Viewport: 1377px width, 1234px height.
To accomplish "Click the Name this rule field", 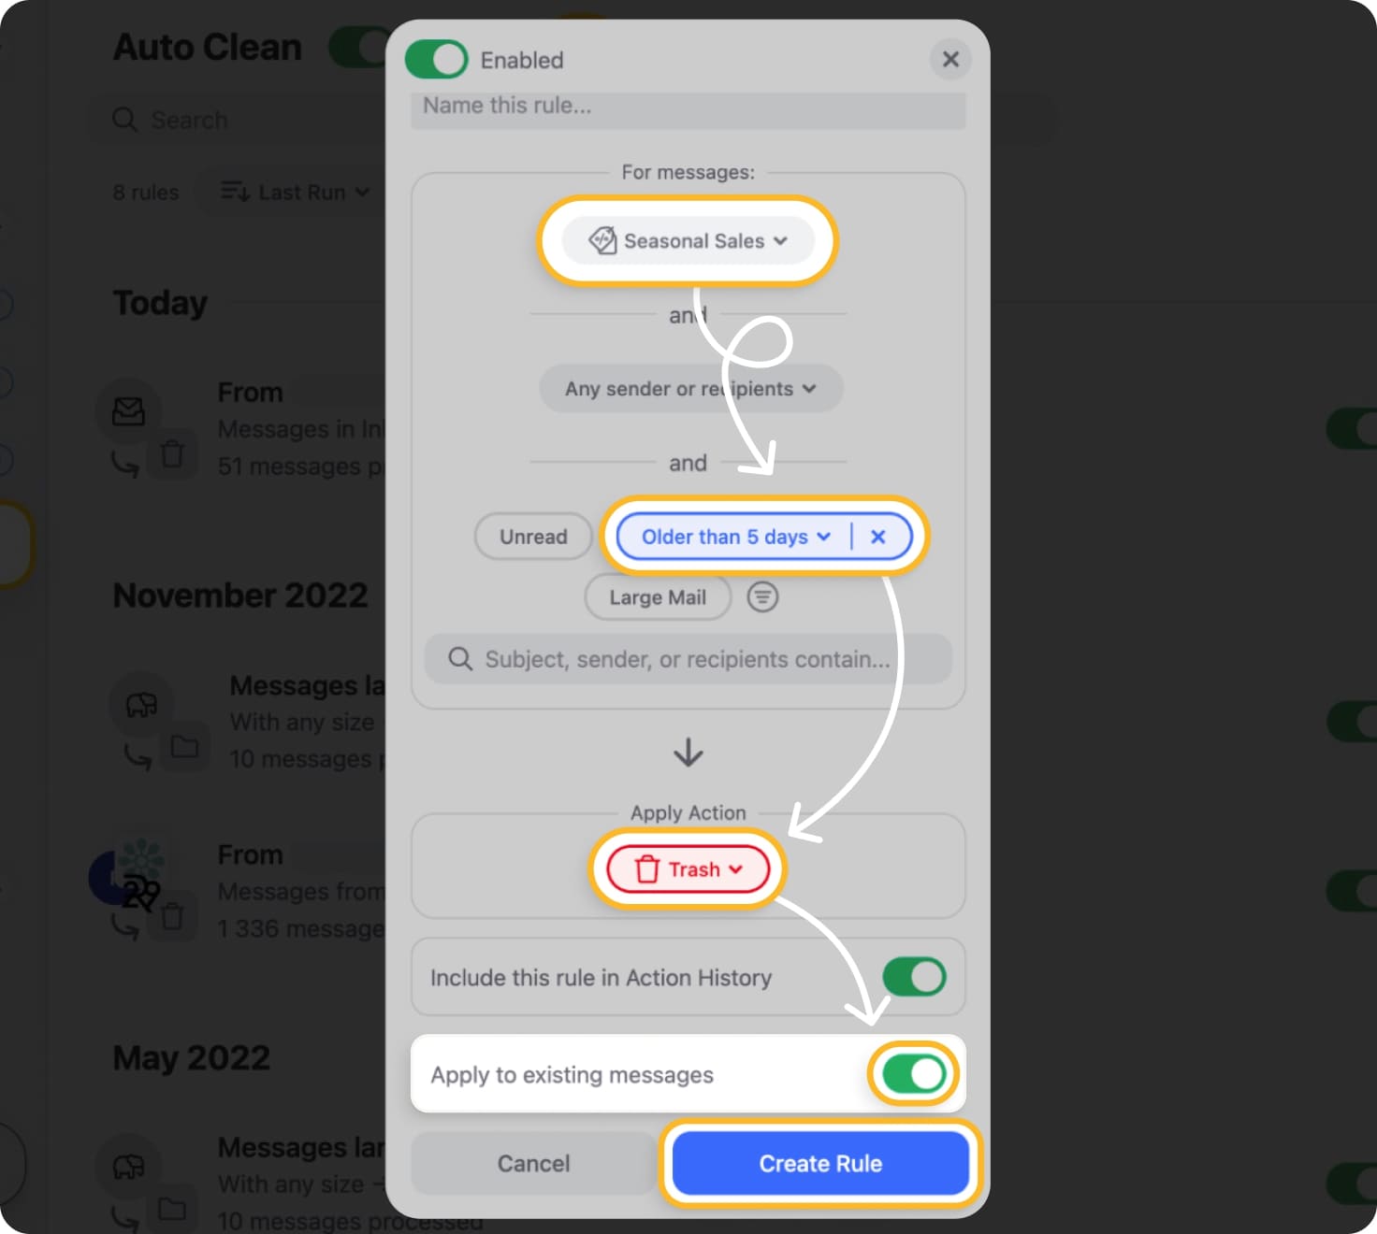I will click(x=688, y=106).
